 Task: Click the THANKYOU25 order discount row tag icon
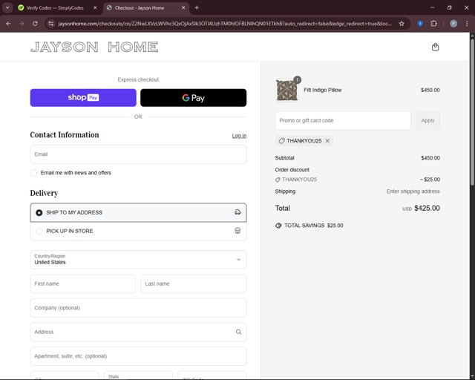(x=278, y=180)
